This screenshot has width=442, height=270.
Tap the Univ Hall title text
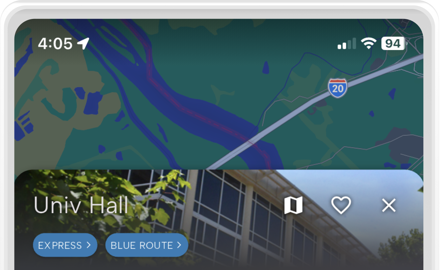pos(81,205)
